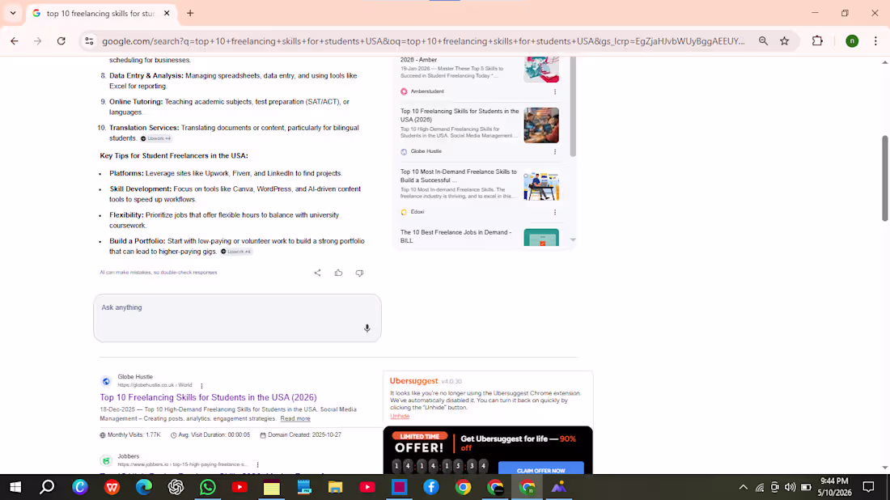Viewport: 890px width, 500px height.
Task: Open more options for Amberstudent source
Action: 555,91
